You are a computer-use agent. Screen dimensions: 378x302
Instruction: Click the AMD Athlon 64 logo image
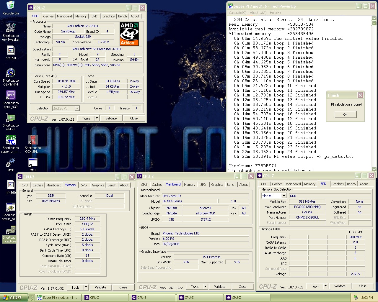point(129,34)
